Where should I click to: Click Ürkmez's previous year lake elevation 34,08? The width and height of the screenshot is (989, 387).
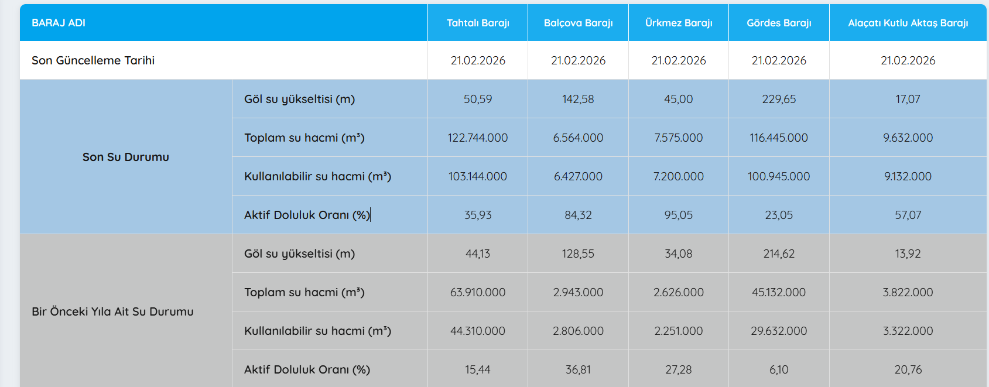tap(679, 254)
